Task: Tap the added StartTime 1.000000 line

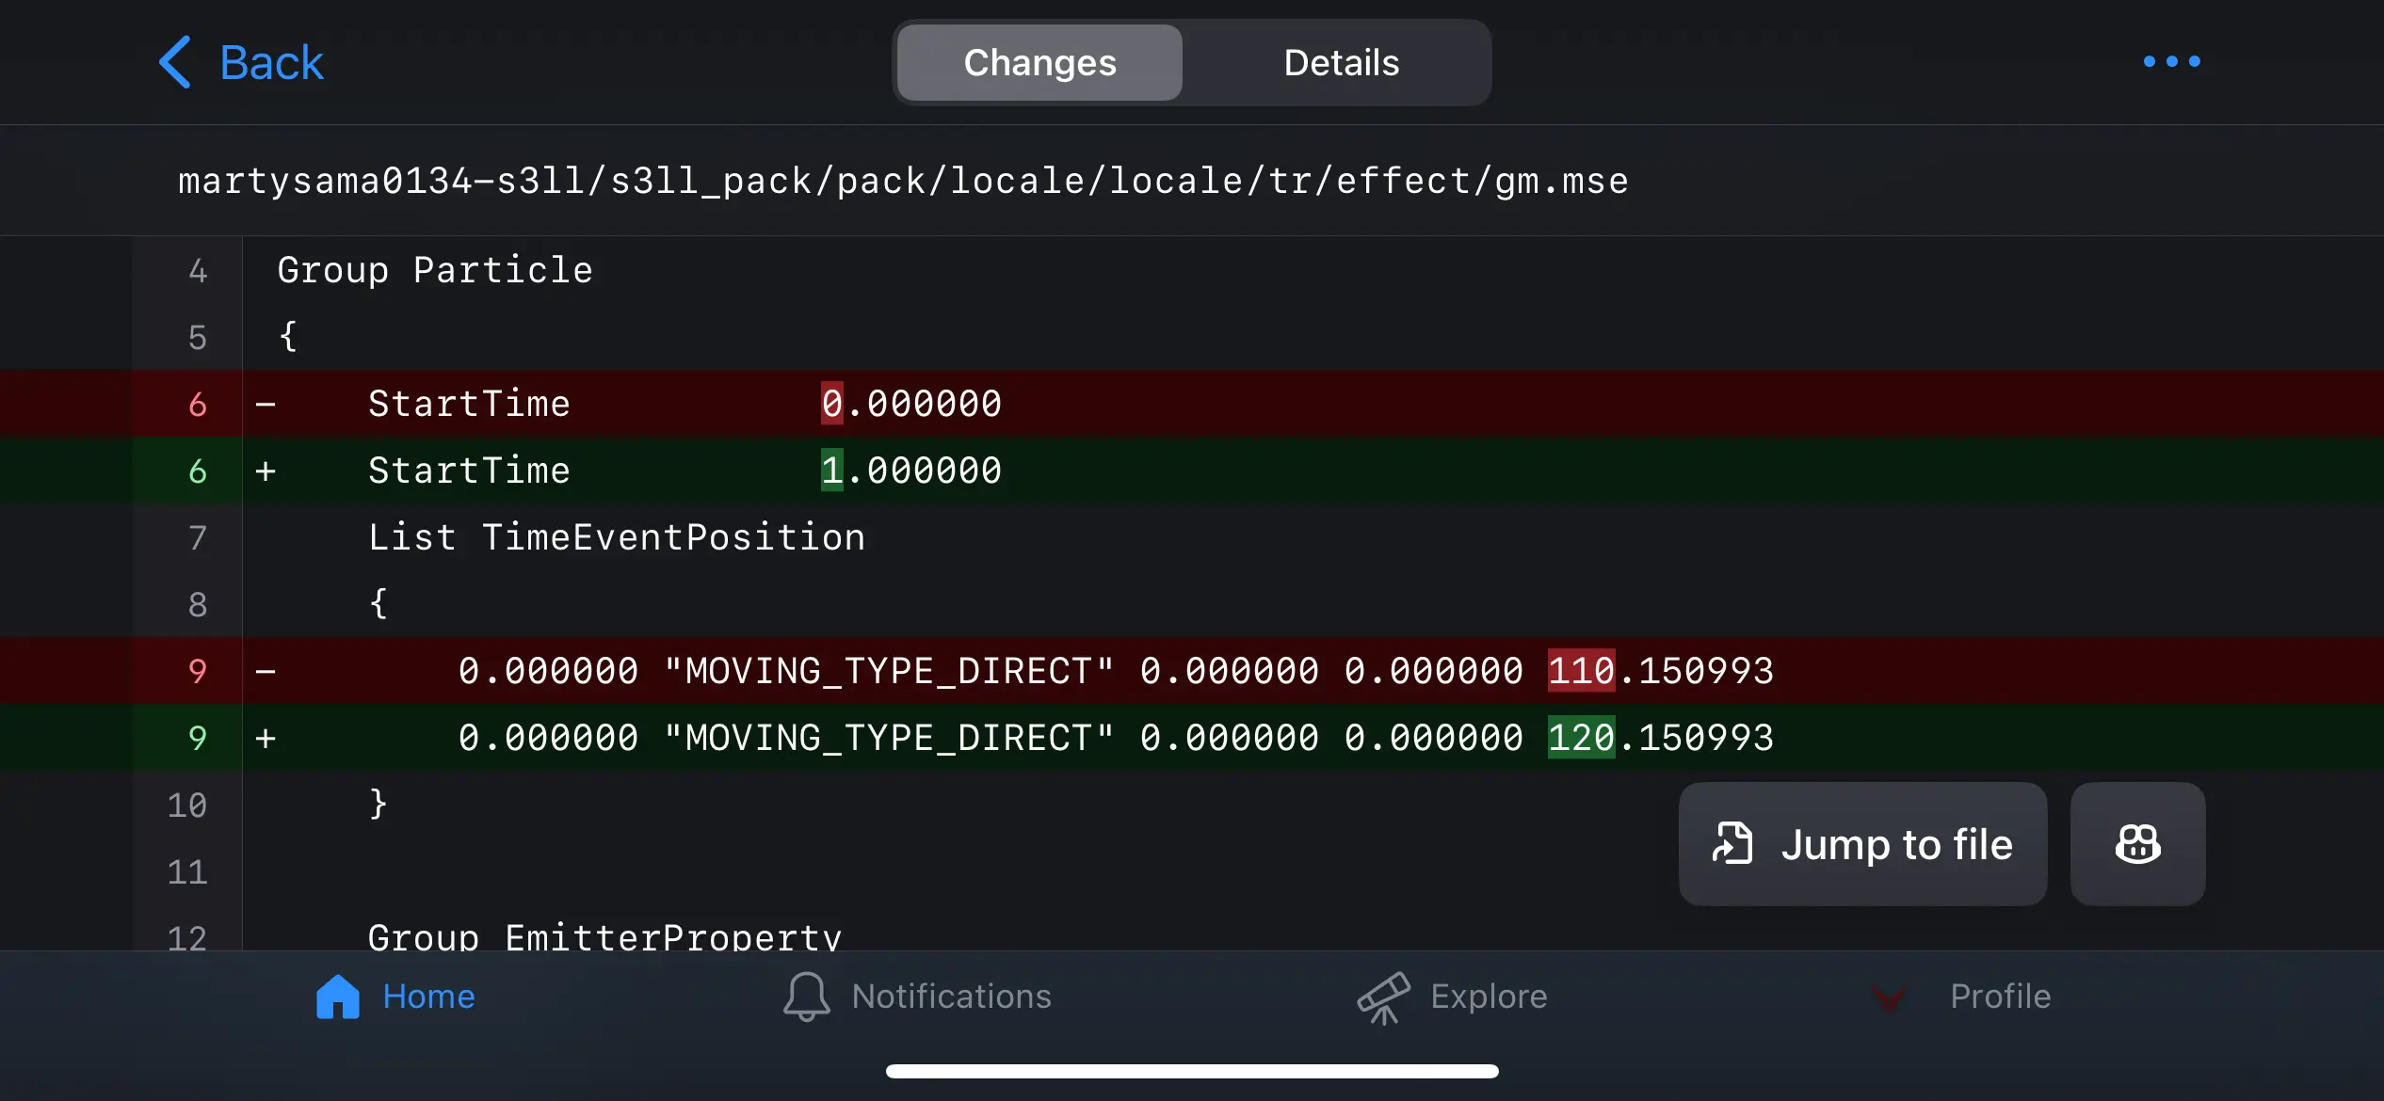Action: pos(685,471)
